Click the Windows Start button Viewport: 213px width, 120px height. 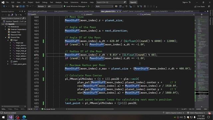[3, 117]
